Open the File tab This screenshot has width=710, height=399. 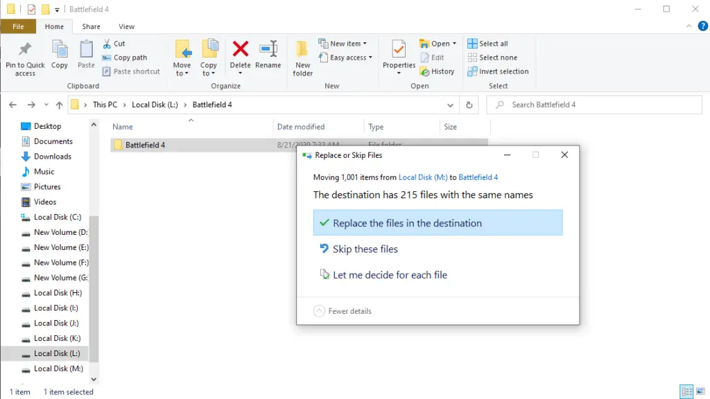coord(18,26)
